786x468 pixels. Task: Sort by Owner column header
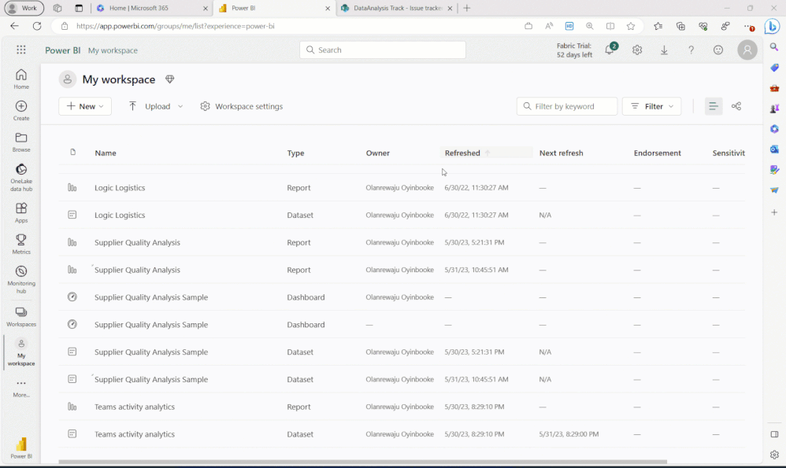click(377, 153)
